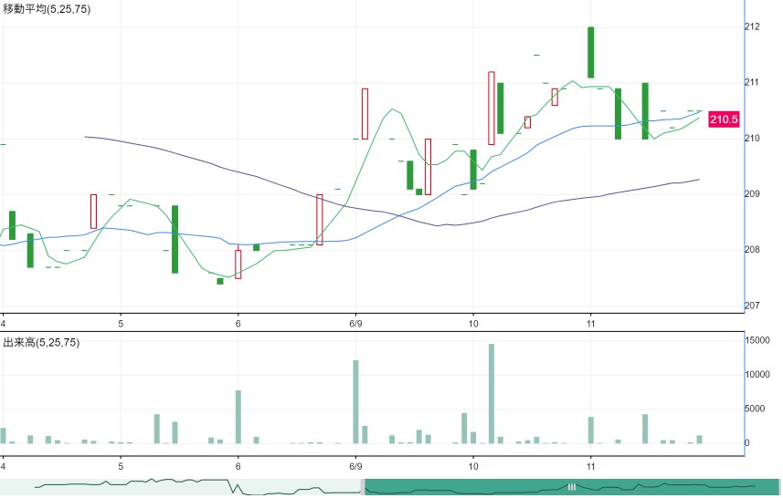Click the tallest volume bar near 15000
The image size is (783, 498).
(492, 393)
